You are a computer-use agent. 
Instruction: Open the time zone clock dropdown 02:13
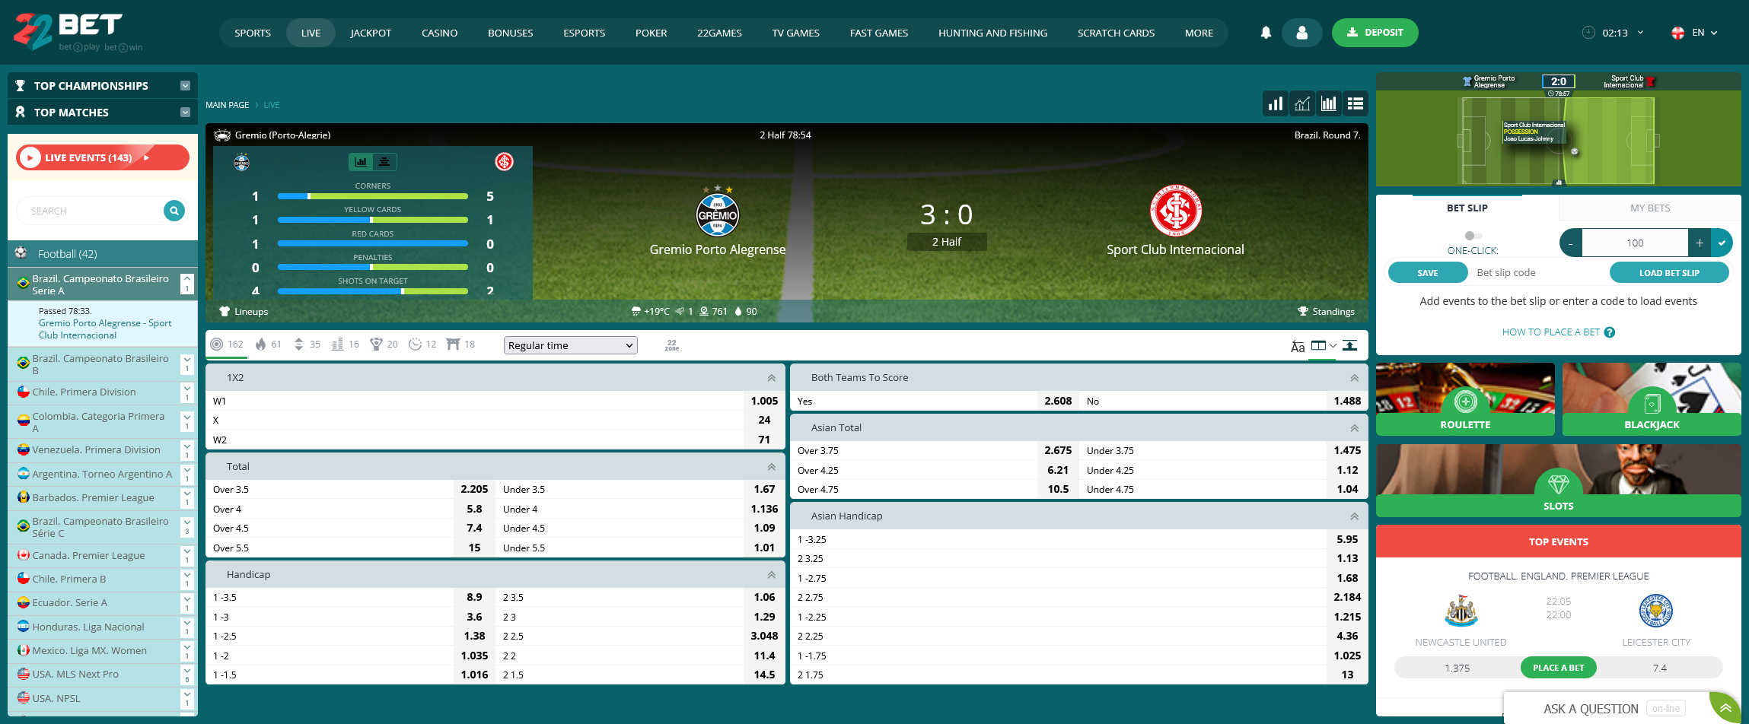[1613, 33]
